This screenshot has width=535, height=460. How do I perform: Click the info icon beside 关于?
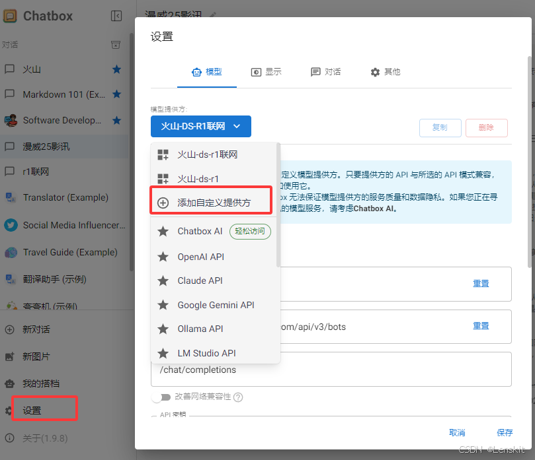9,438
